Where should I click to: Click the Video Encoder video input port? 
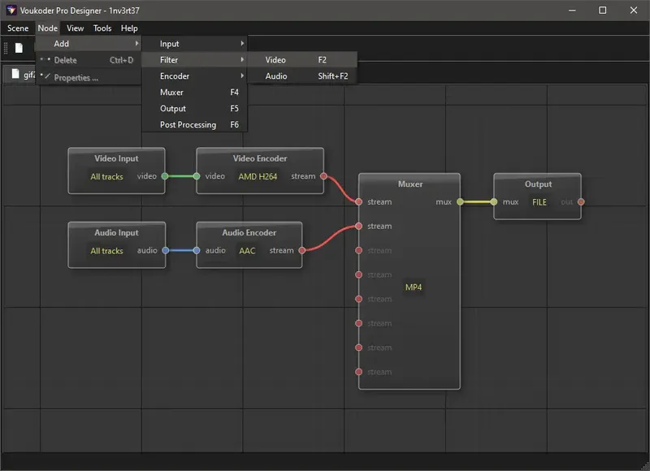(x=197, y=176)
